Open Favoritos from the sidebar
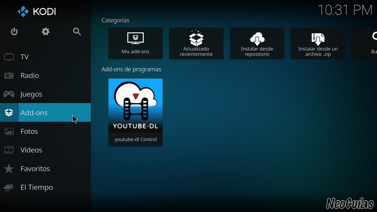The height and width of the screenshot is (212, 377). (x=46, y=169)
